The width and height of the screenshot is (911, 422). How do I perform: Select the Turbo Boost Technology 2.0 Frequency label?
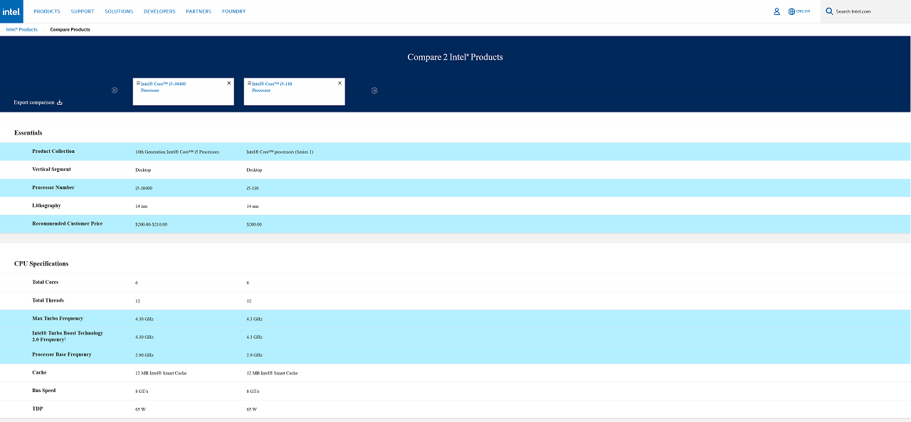[68, 337]
